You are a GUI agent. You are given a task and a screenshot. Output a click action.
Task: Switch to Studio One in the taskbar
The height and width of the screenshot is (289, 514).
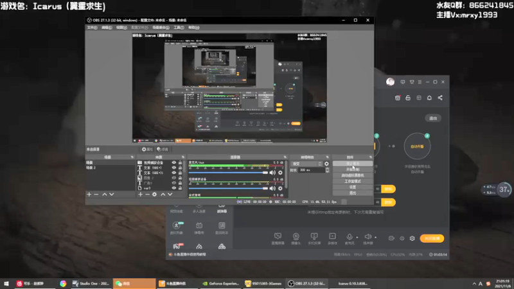pyautogui.click(x=91, y=283)
